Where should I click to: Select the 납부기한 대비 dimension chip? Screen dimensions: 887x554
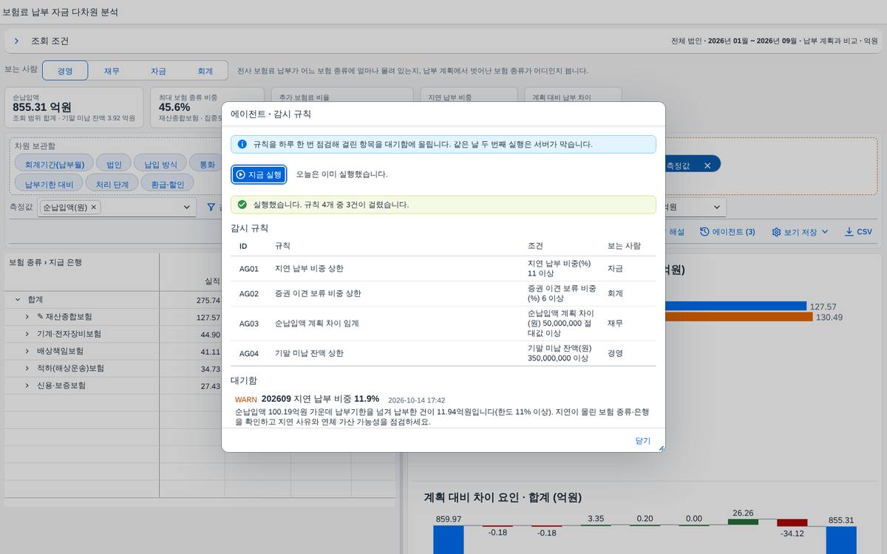49,183
